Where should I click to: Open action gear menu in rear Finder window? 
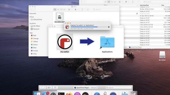pyautogui.click(x=127, y=2)
